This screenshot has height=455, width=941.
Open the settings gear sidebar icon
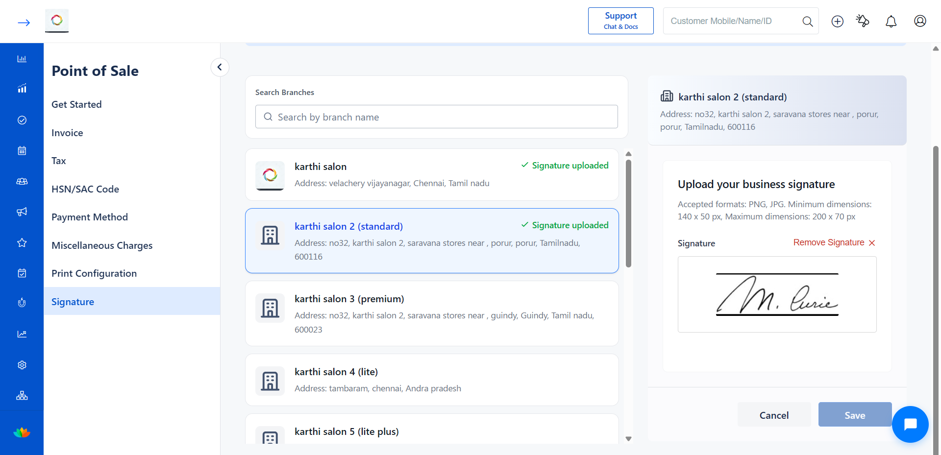point(22,365)
